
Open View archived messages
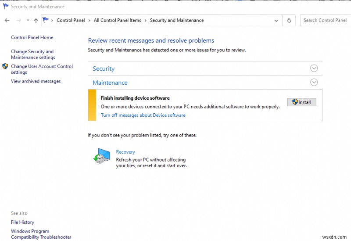point(36,81)
